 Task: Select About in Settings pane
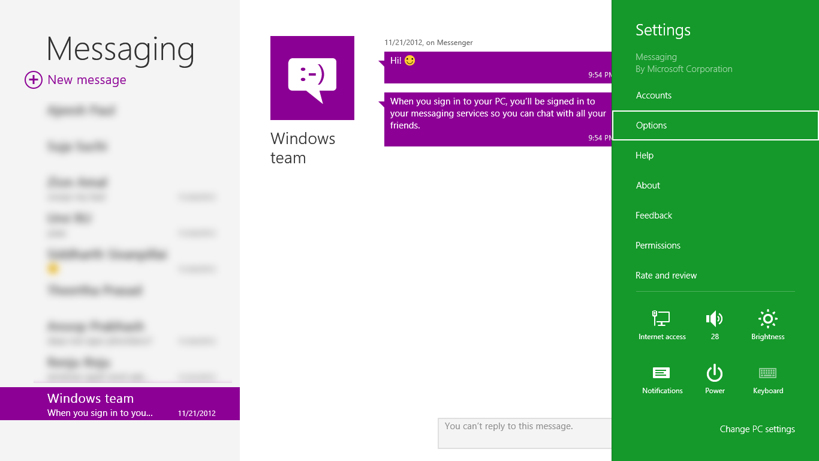coord(715,185)
